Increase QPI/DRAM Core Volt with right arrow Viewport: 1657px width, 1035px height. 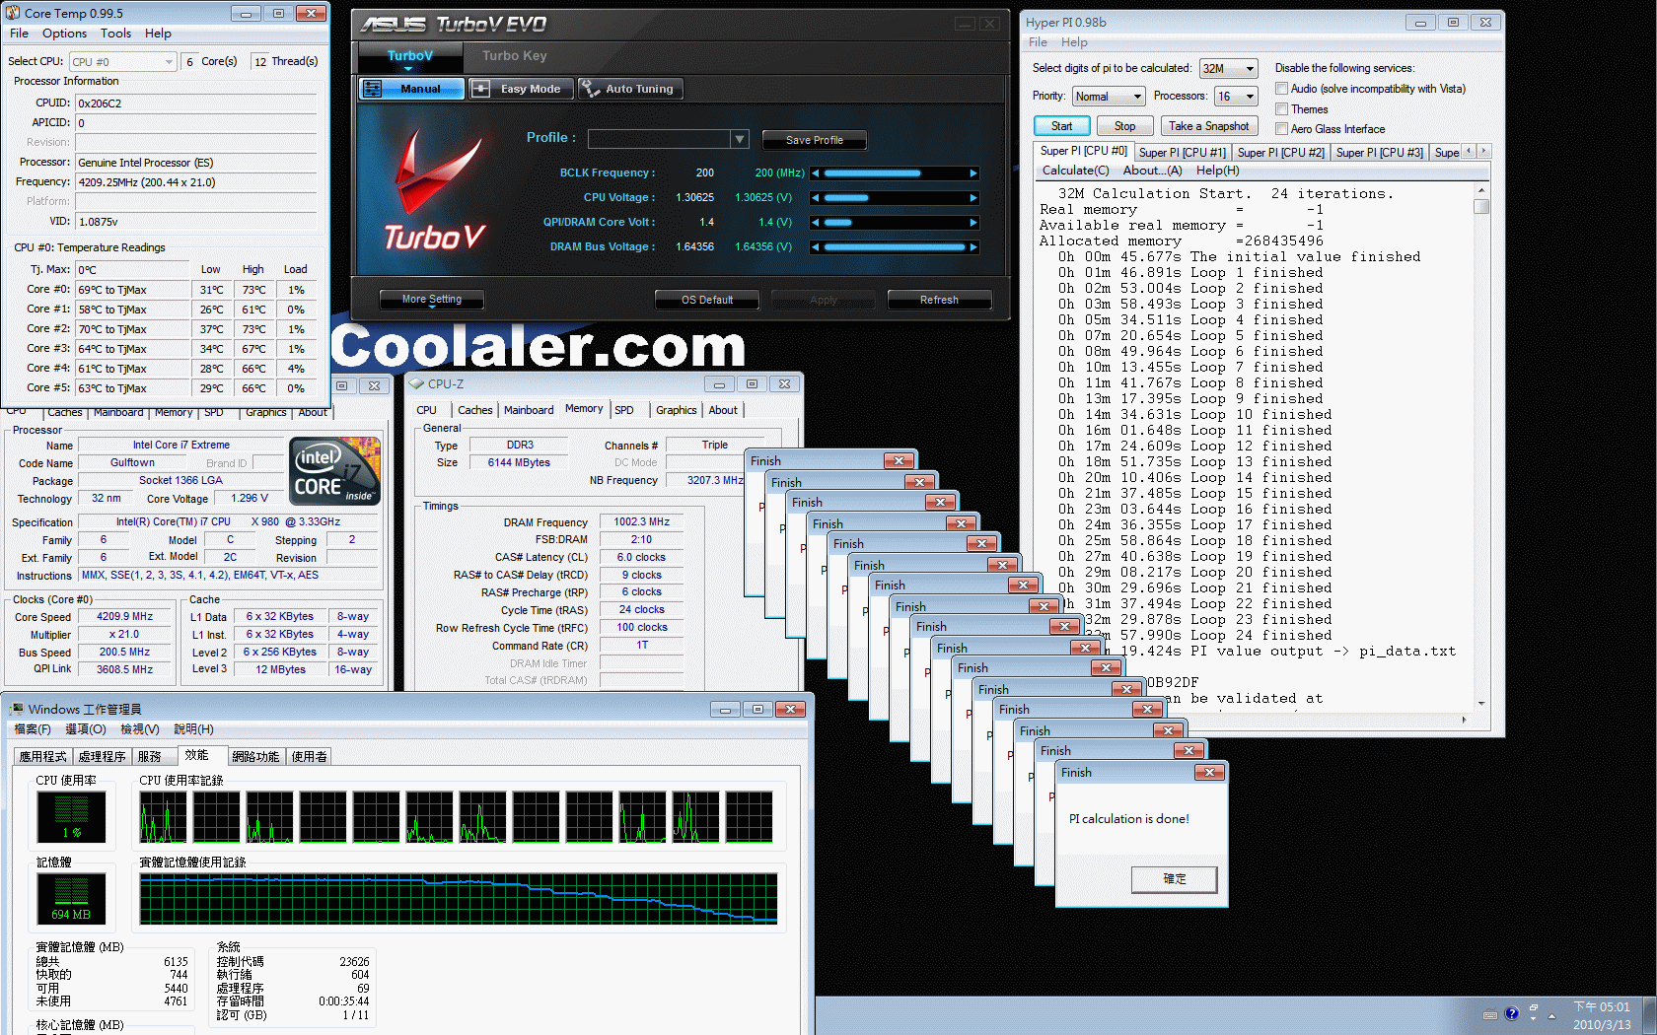[973, 223]
